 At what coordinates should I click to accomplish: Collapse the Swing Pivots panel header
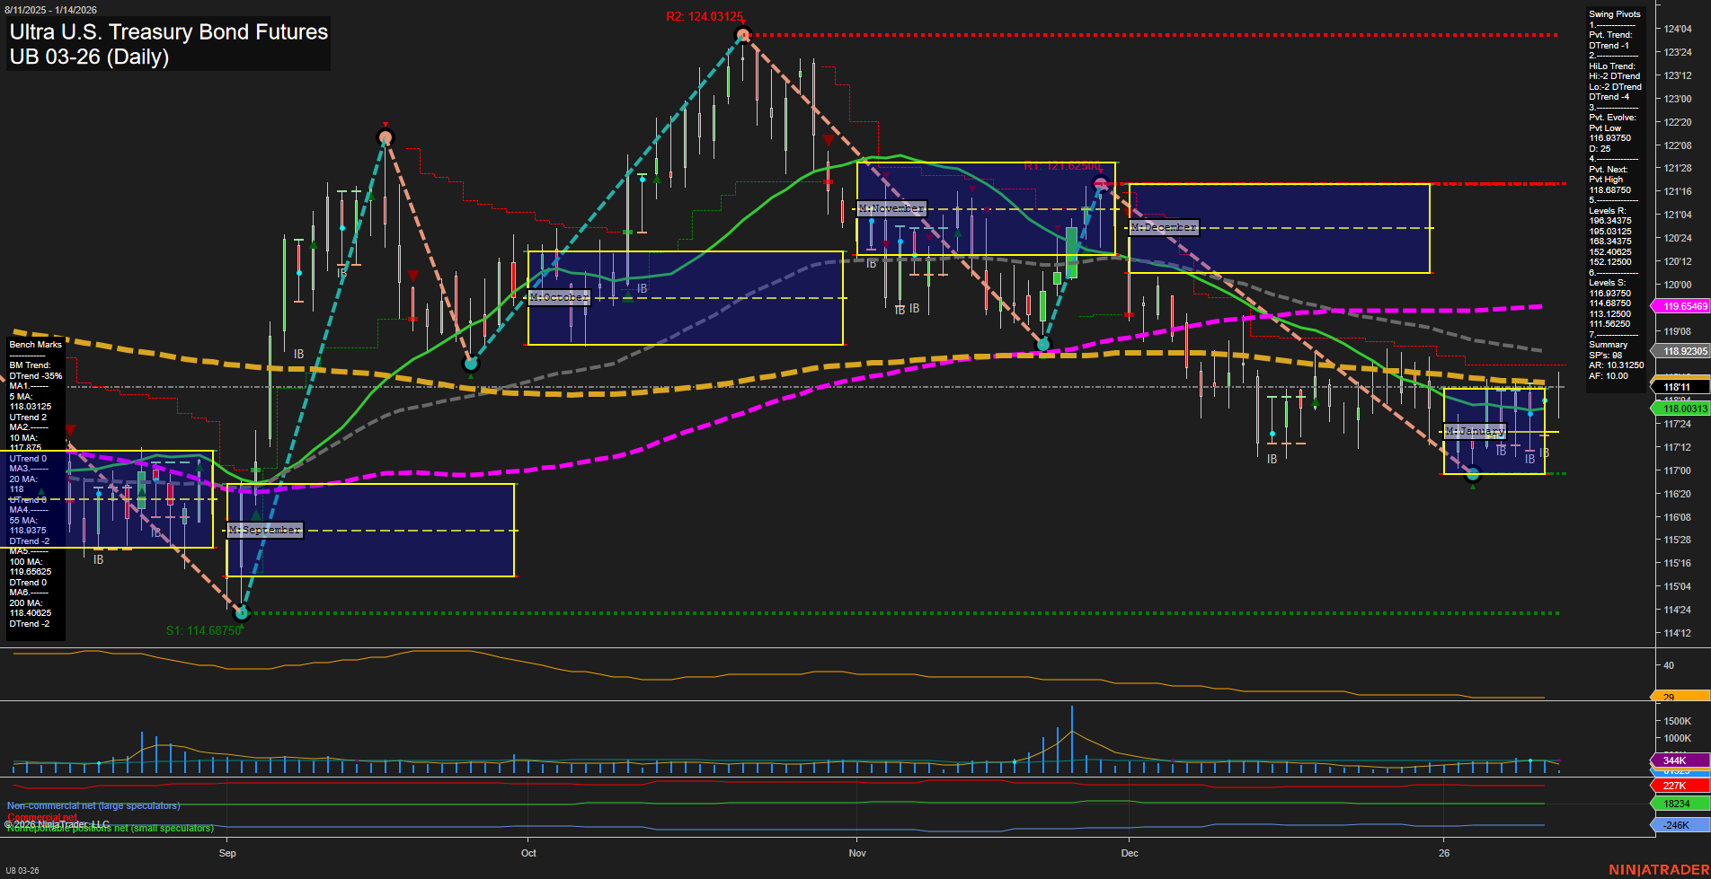click(x=1613, y=13)
